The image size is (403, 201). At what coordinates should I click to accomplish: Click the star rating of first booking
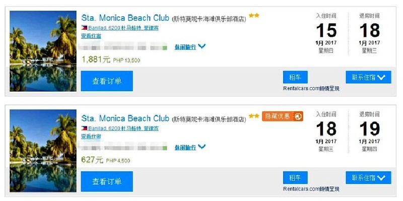pyautogui.click(x=254, y=16)
